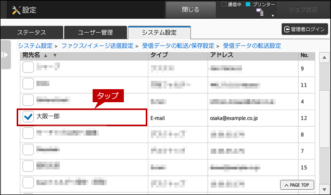Open 受信データの転送/保存設定 breadcrumb link
This screenshot has width=331, height=195.
[178, 46]
